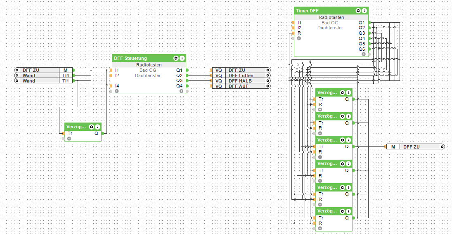Select the VQ DFF HALB output label
The height and width of the screenshot is (236, 452).
click(x=240, y=81)
